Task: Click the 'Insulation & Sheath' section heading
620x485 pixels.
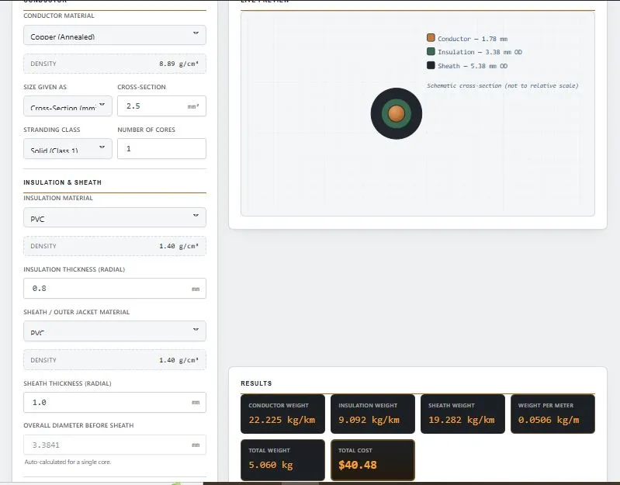Action: click(63, 182)
